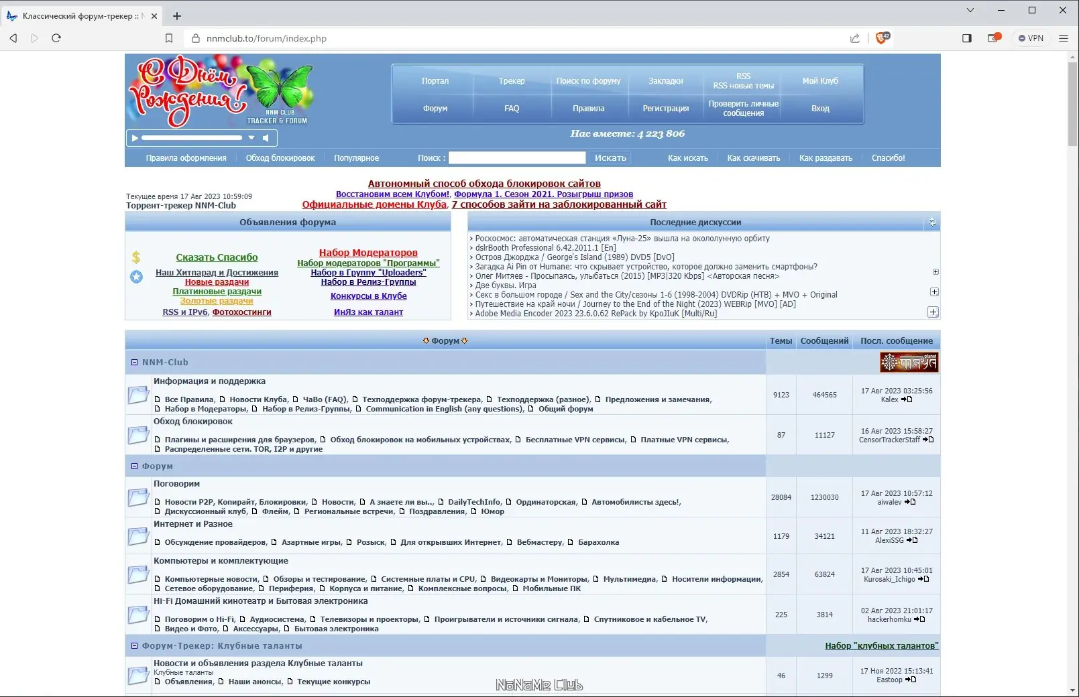This screenshot has width=1079, height=697.
Task: Collapse the Форум category section
Action: pos(134,466)
